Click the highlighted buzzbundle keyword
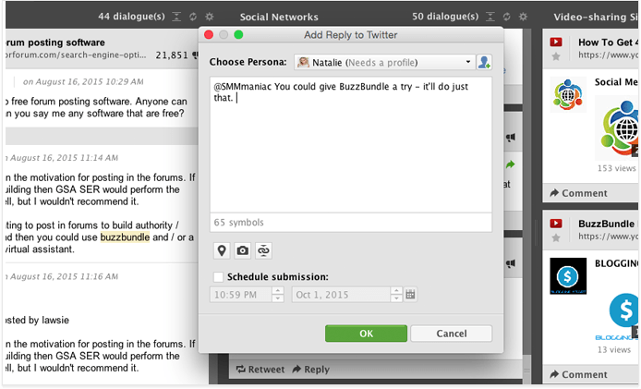The width and height of the screenshot is (641, 389). (x=125, y=237)
